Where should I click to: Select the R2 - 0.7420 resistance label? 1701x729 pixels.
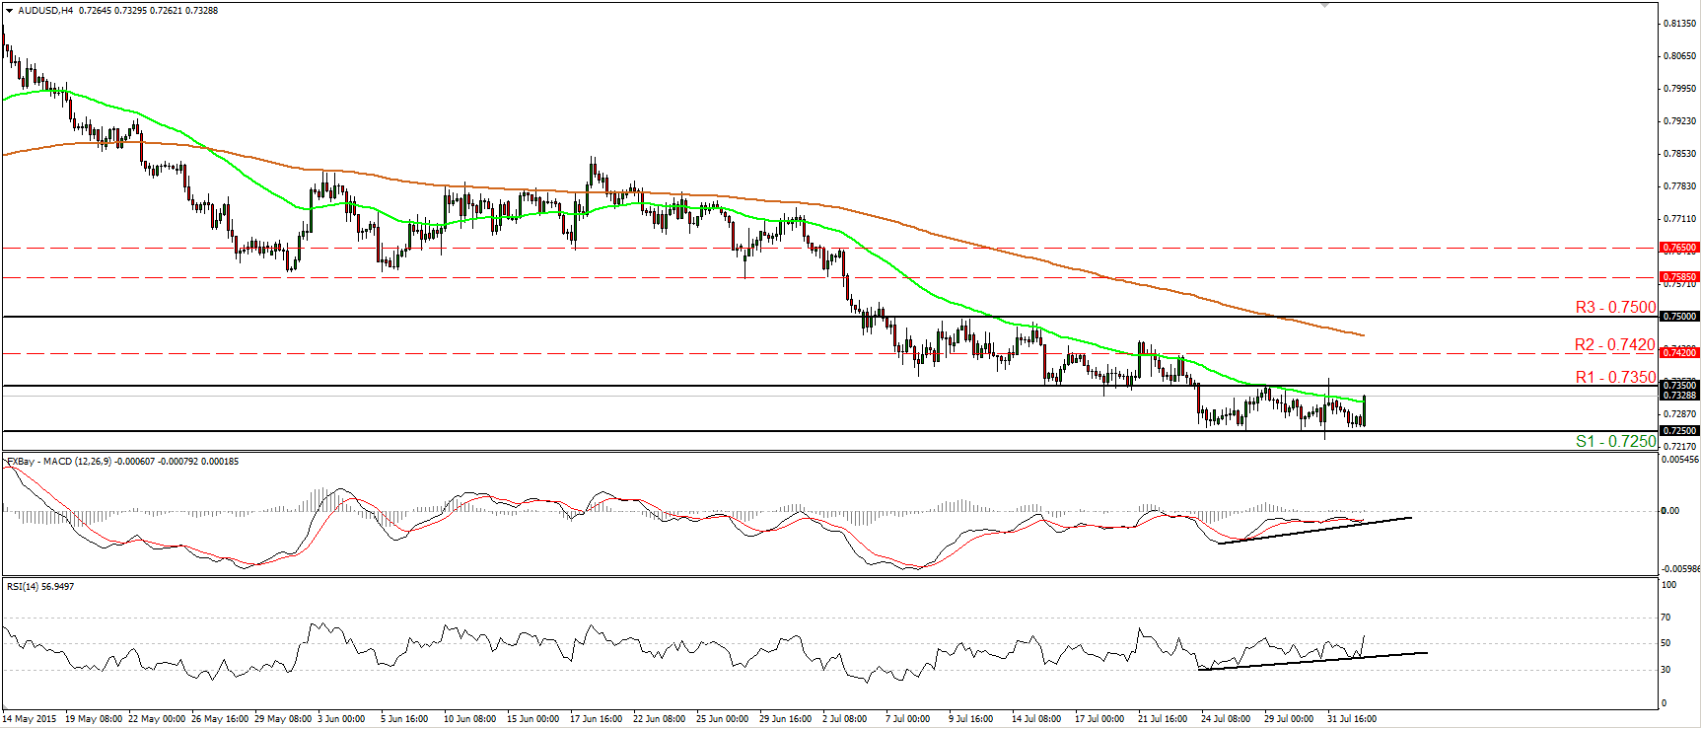coord(1615,345)
